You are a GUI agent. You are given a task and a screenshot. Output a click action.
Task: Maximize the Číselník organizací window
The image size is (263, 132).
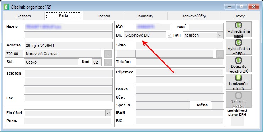pyautogui.click(x=242, y=7)
